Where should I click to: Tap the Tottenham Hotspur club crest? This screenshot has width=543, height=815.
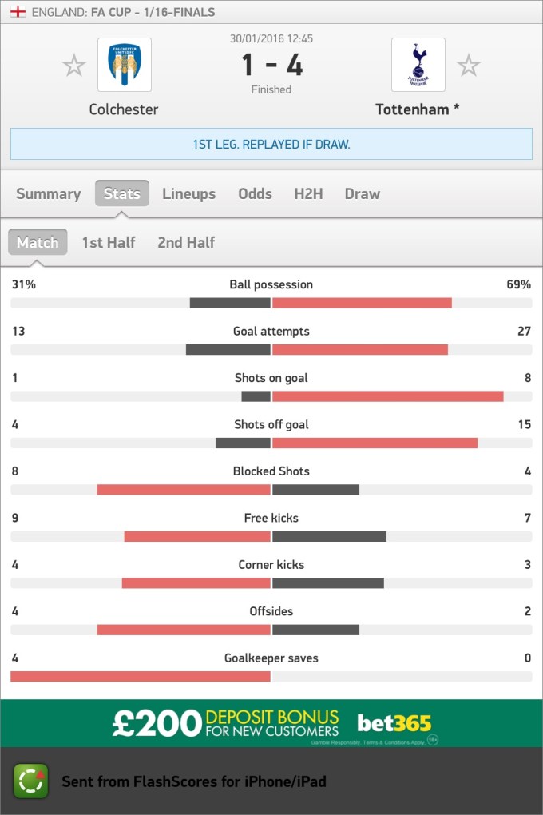(x=418, y=66)
